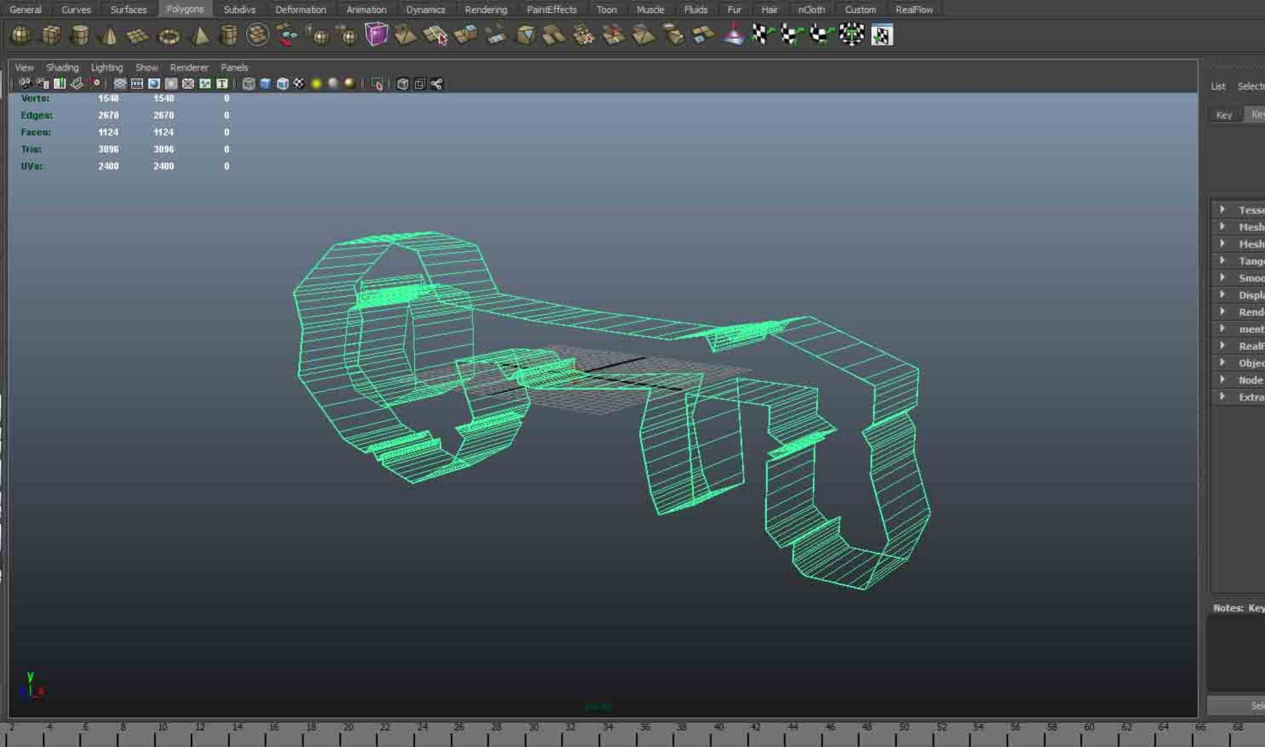Expand the Objec... attribute section

tap(1239, 362)
